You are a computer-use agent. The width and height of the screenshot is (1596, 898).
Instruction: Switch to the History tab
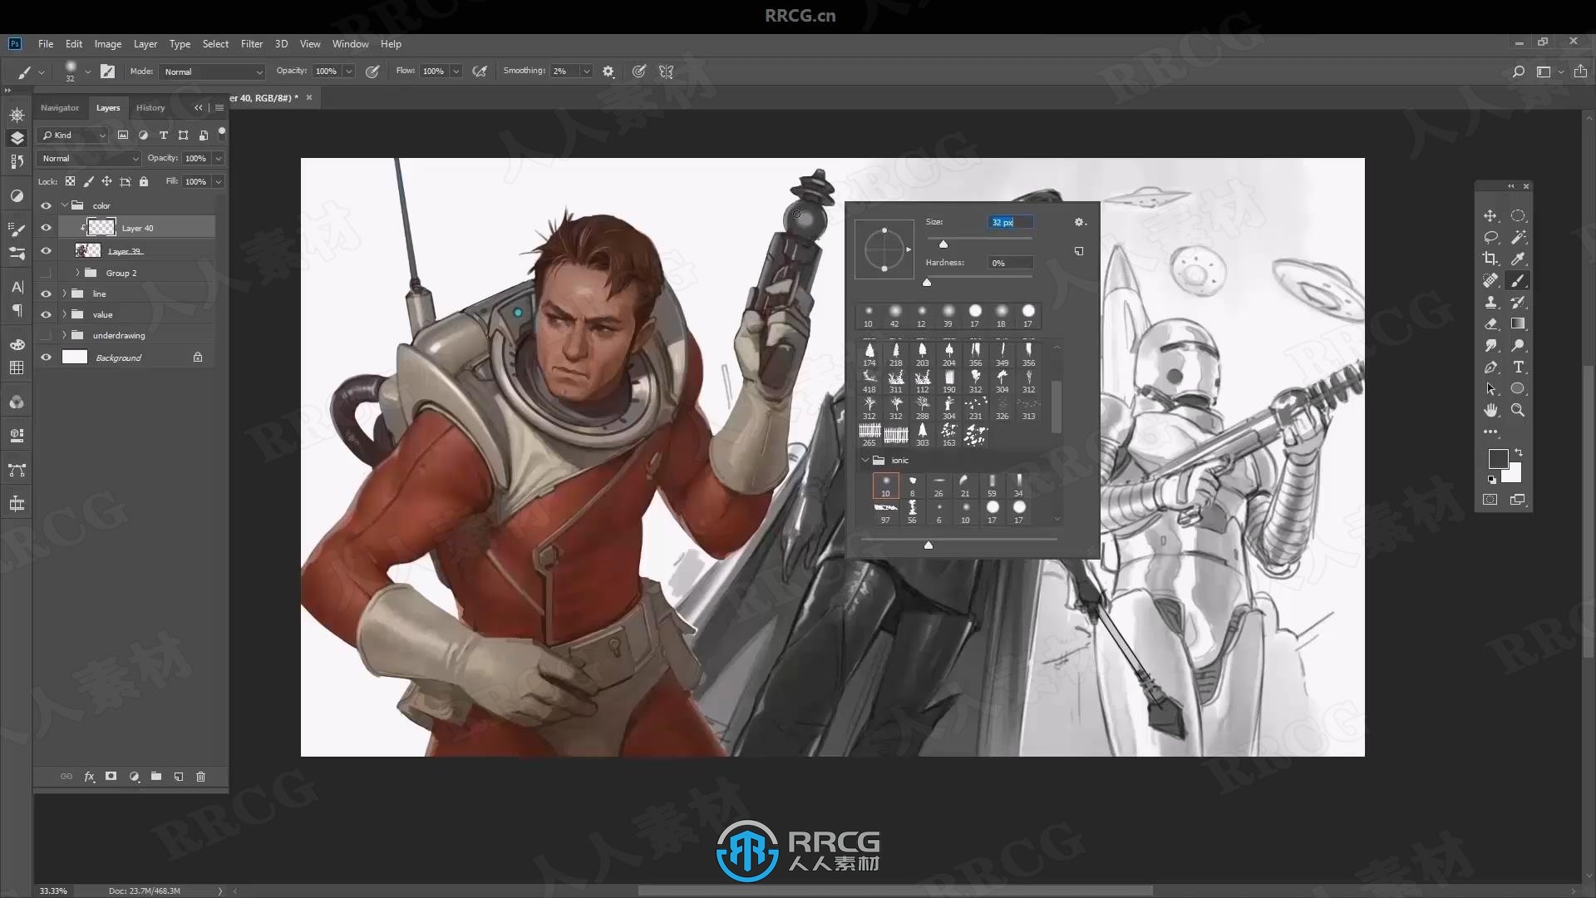point(150,108)
